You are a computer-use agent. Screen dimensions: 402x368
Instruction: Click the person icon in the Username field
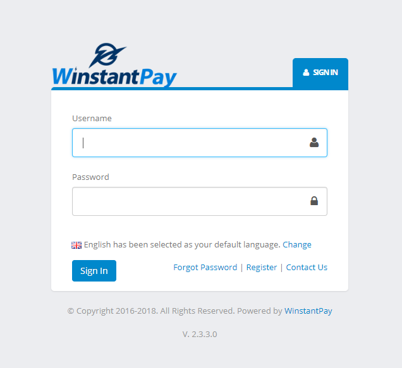[x=314, y=143]
